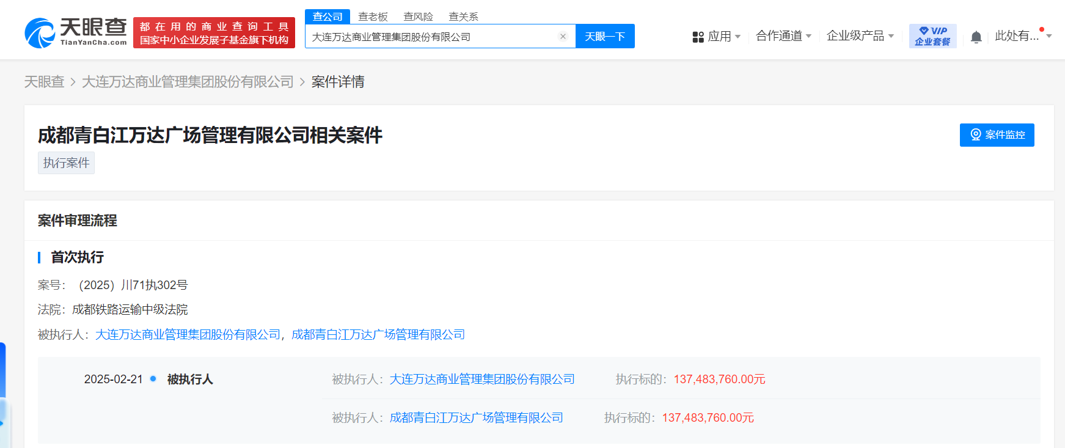
Task: Switch to the 查老板 tab
Action: pyautogui.click(x=373, y=17)
